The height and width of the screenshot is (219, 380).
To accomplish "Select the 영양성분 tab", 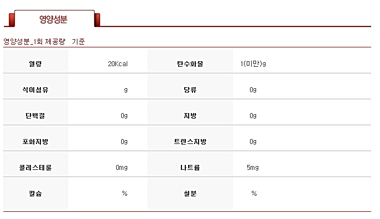I will pos(54,19).
